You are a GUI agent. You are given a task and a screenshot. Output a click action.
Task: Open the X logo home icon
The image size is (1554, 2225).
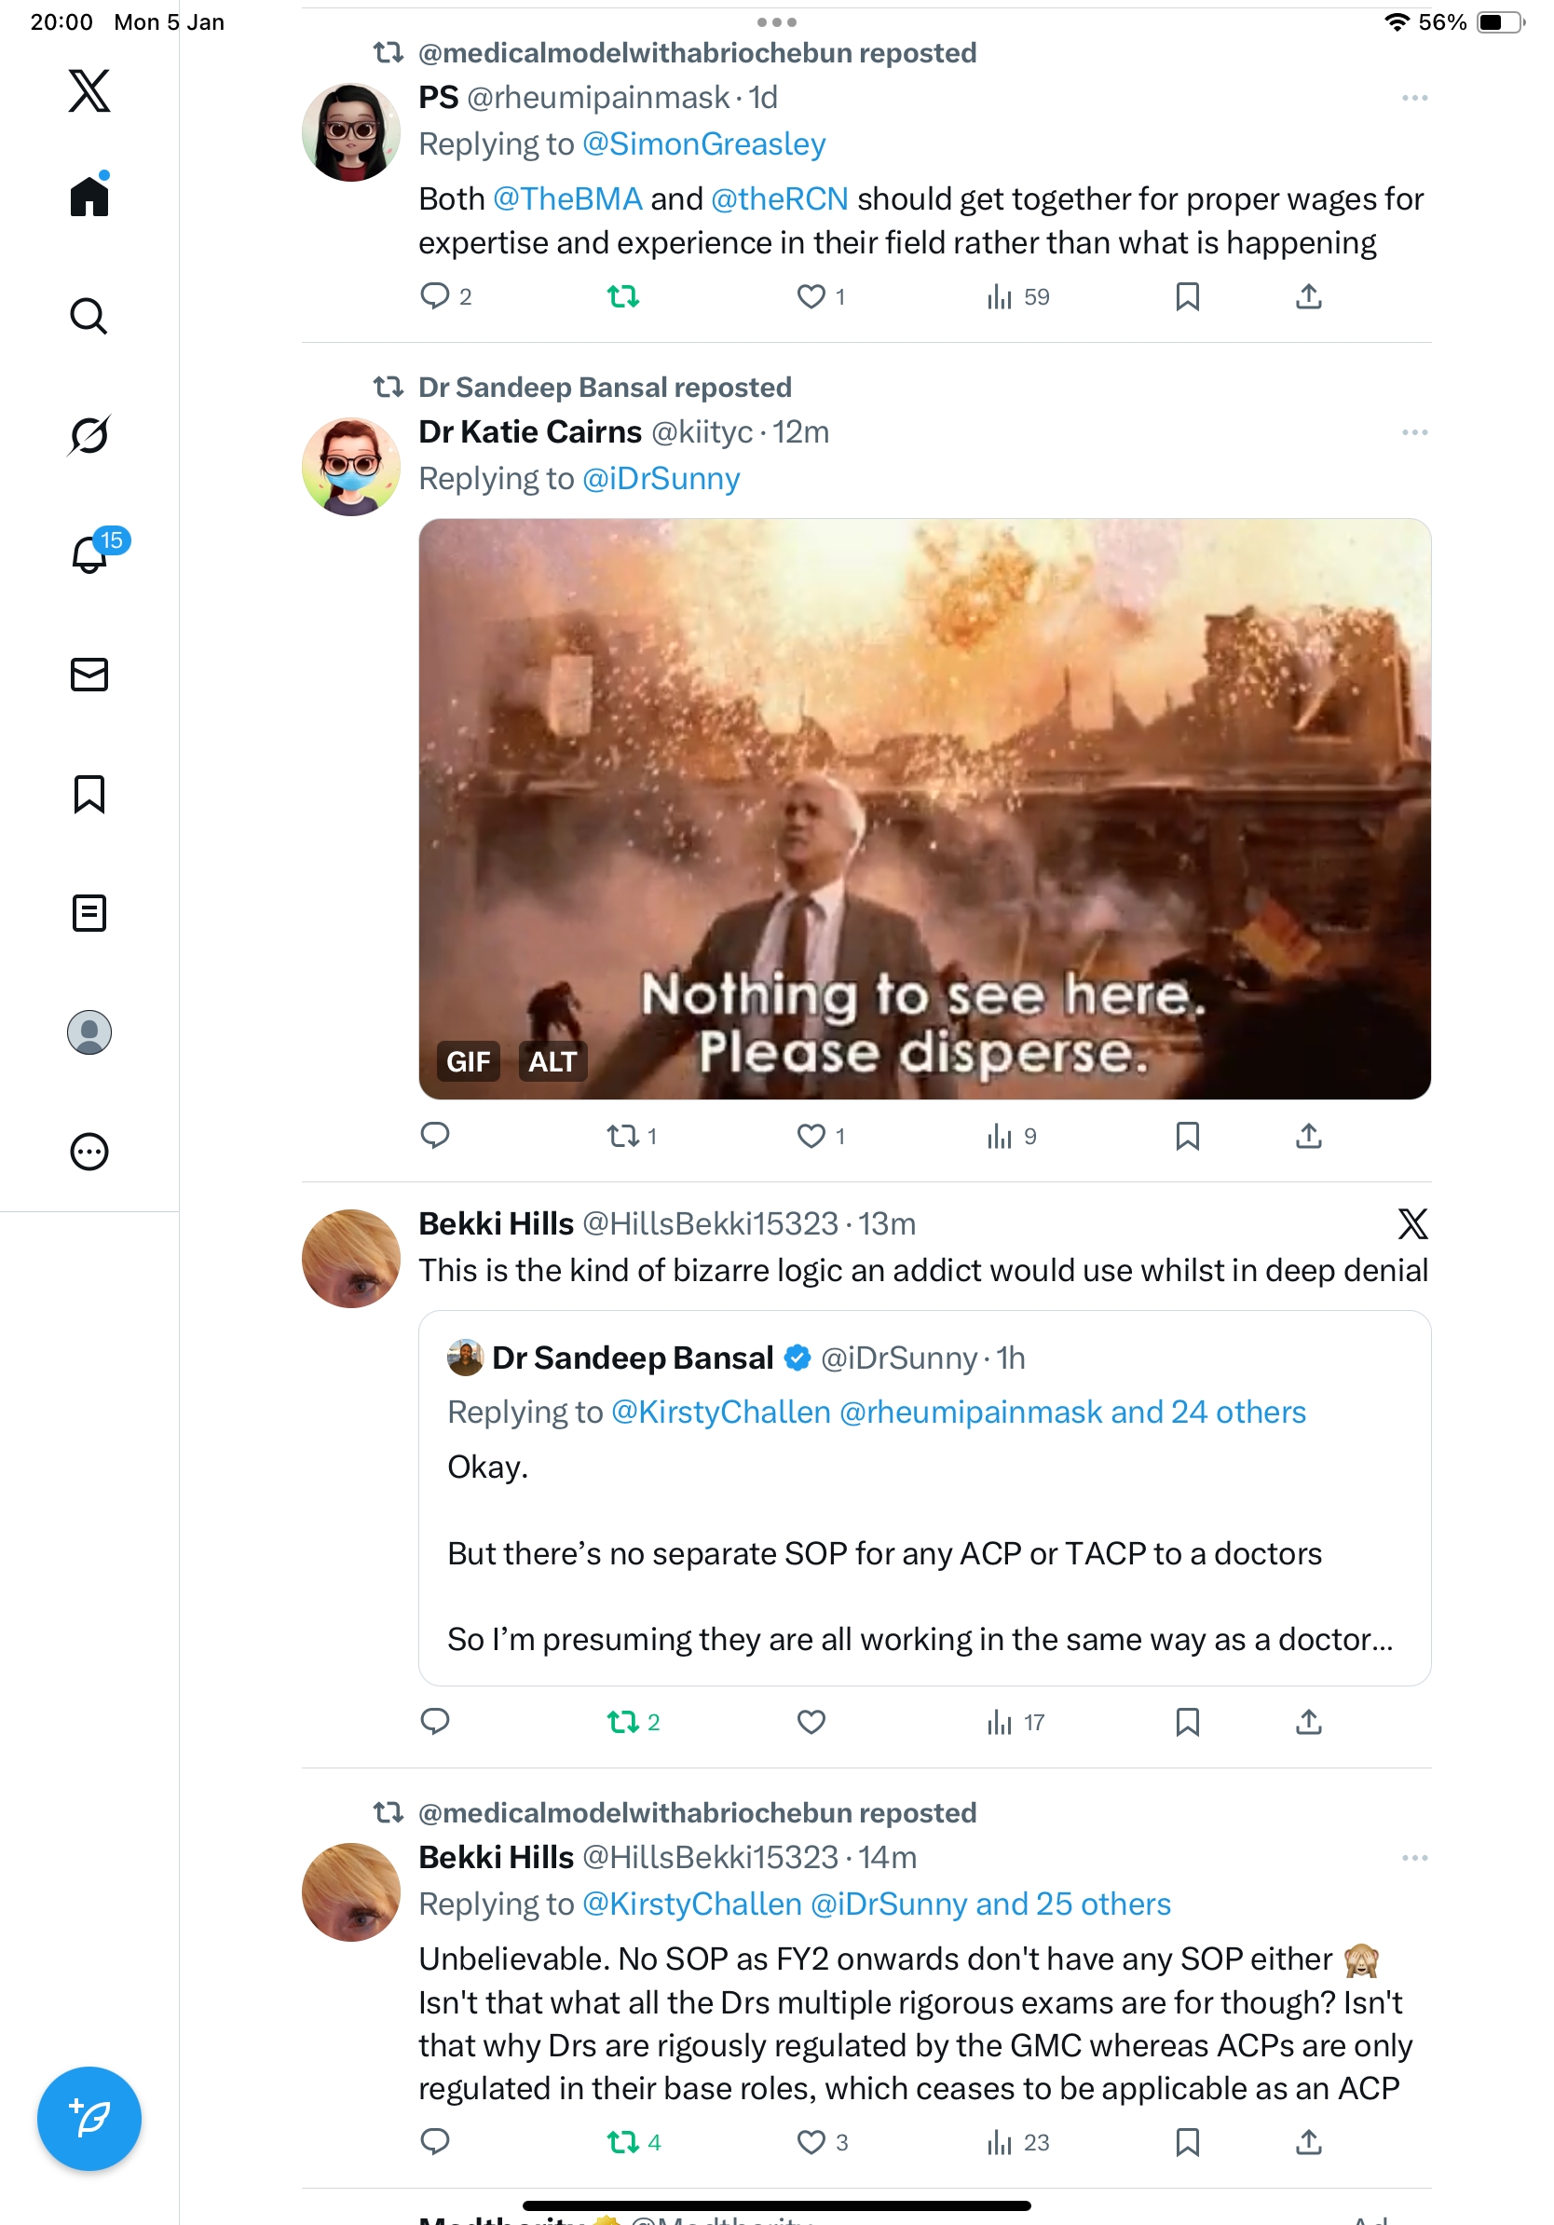tap(89, 91)
